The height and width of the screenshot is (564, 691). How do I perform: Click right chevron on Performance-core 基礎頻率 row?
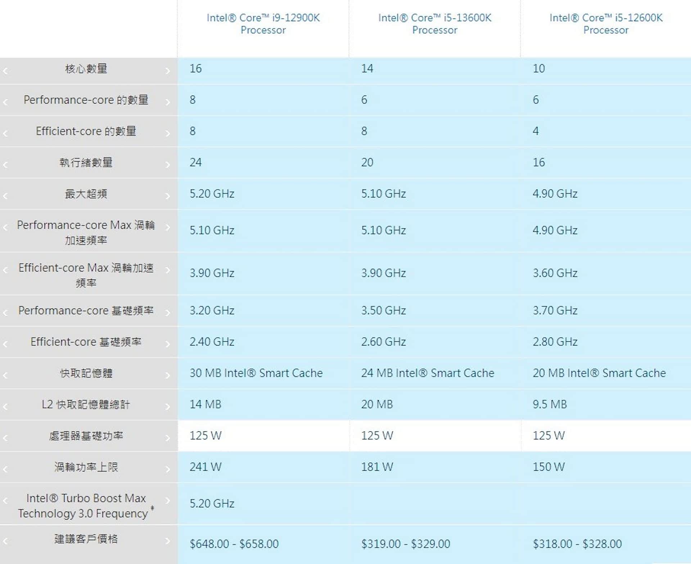click(168, 313)
